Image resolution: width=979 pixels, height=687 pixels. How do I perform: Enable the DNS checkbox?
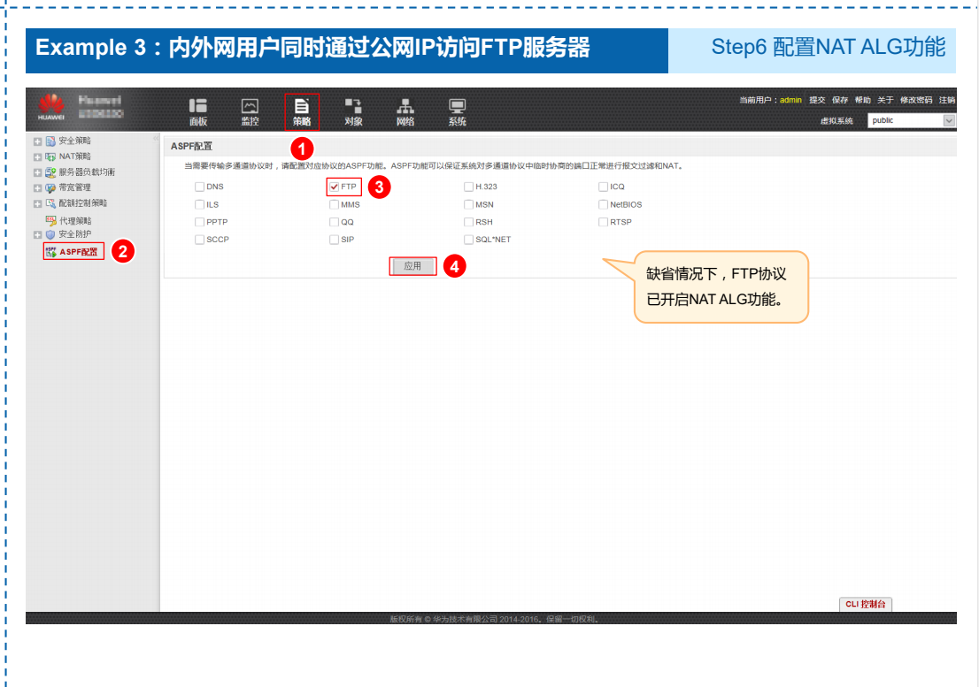199,187
